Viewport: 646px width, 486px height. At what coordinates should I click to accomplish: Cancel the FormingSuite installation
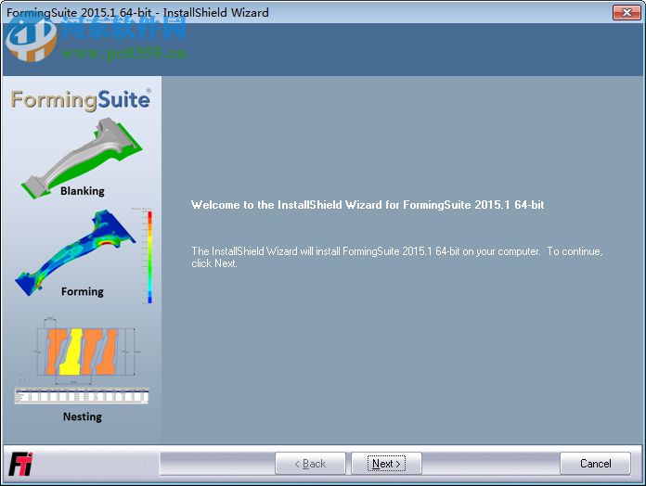595,464
